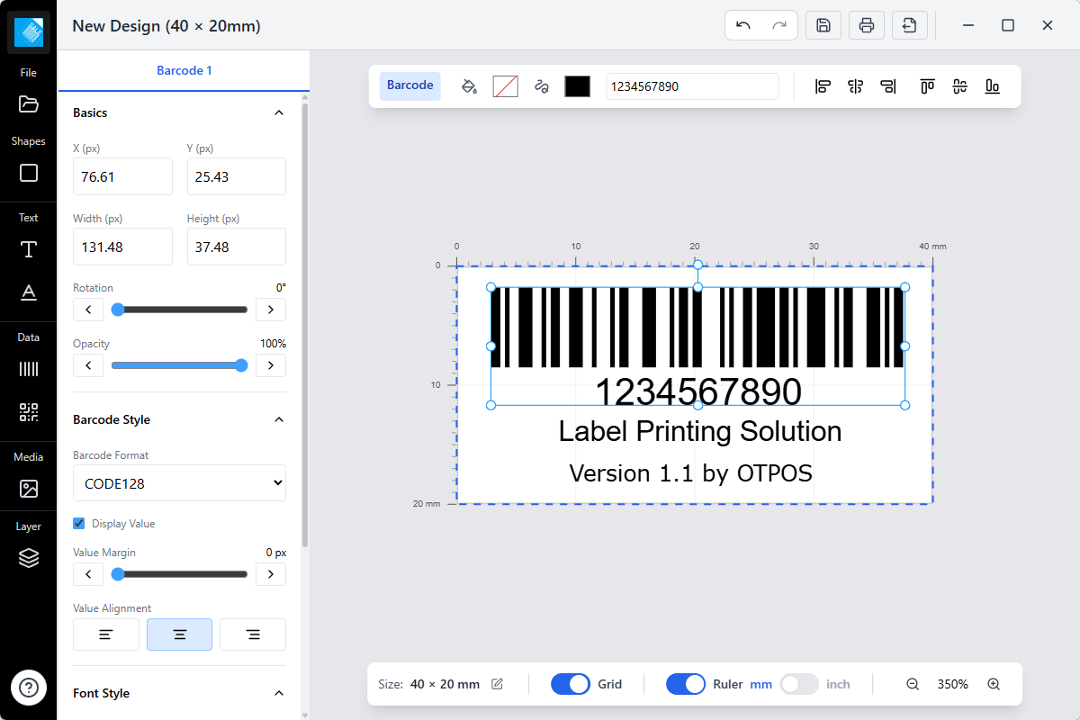The height and width of the screenshot is (720, 1080).
Task: Click the Height (px) input field
Action: coord(237,247)
